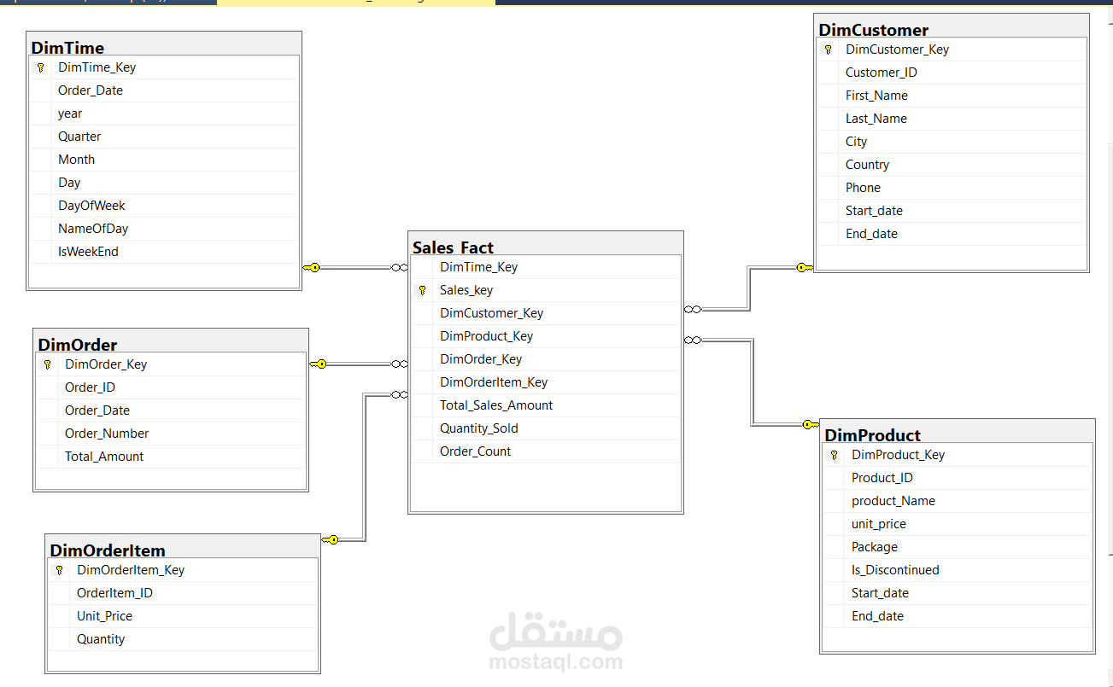The image size is (1113, 687).
Task: Click the OrderItem_ID column row
Action: (x=183, y=593)
